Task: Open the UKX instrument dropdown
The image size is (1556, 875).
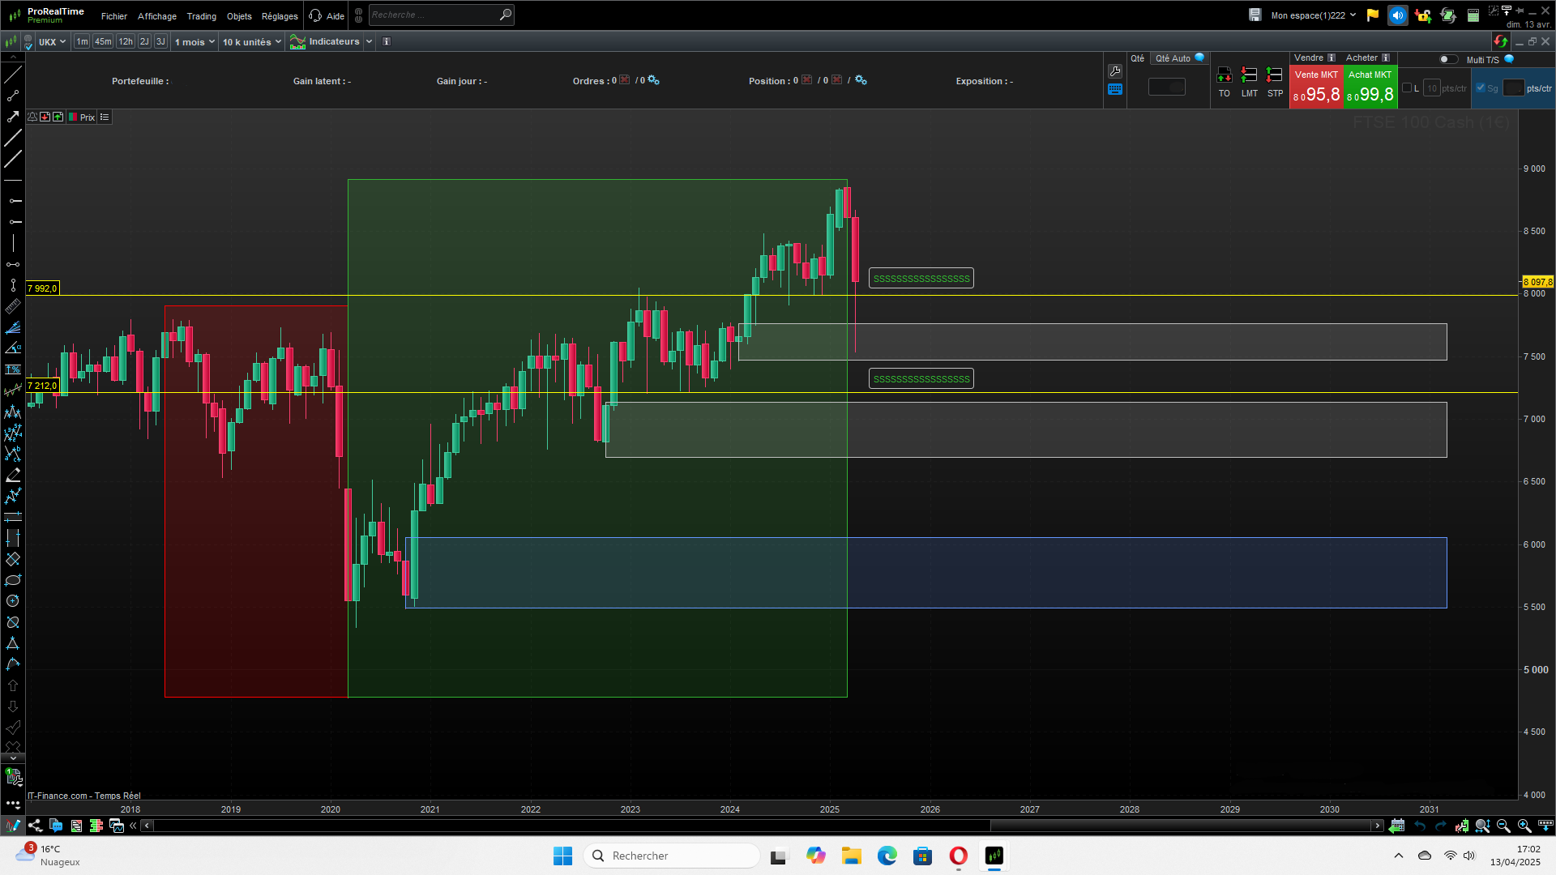Action: 52,42
